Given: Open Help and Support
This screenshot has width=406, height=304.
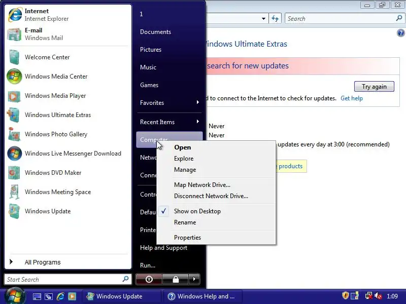Looking at the screenshot, I should click(163, 248).
